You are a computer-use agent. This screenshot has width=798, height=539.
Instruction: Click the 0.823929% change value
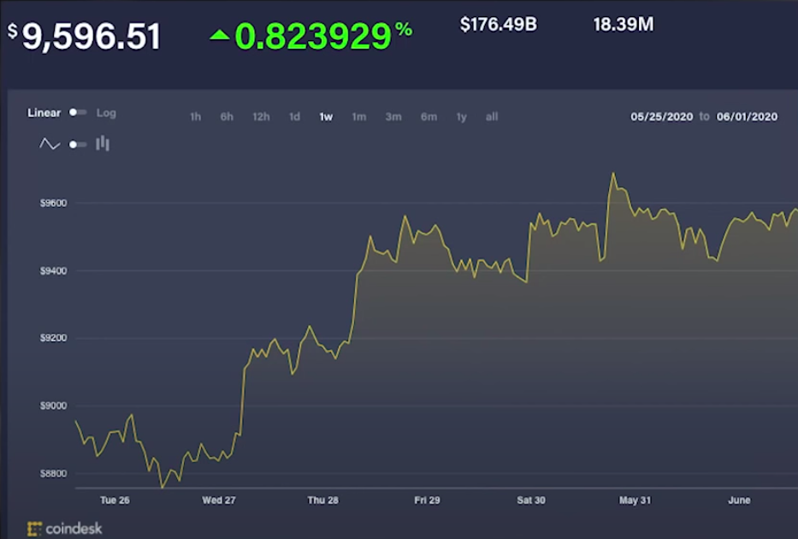coord(323,36)
